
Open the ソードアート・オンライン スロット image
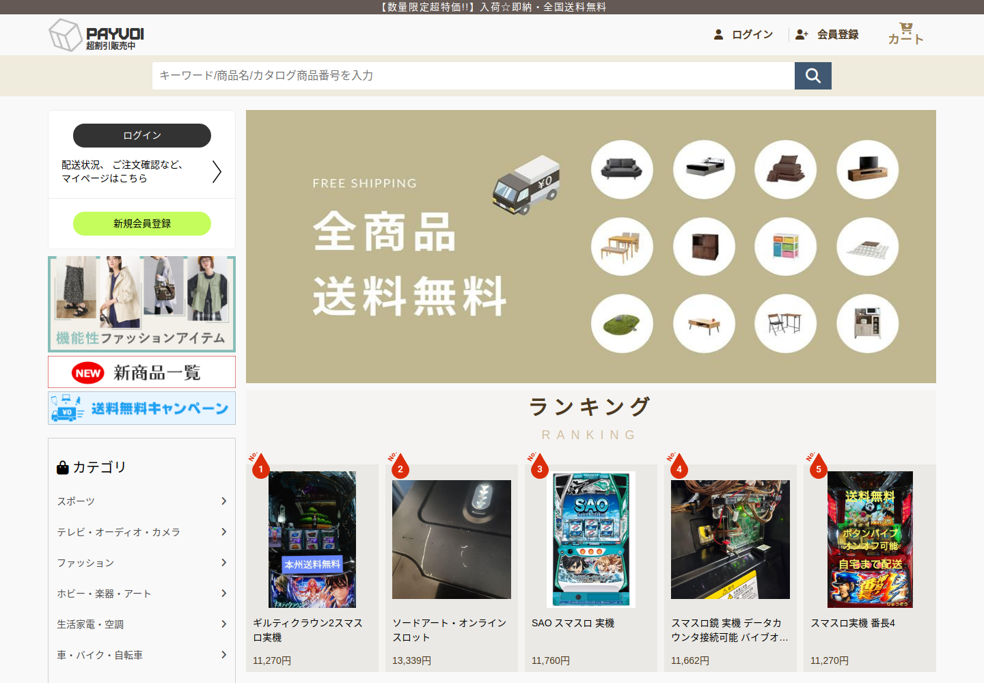point(452,540)
